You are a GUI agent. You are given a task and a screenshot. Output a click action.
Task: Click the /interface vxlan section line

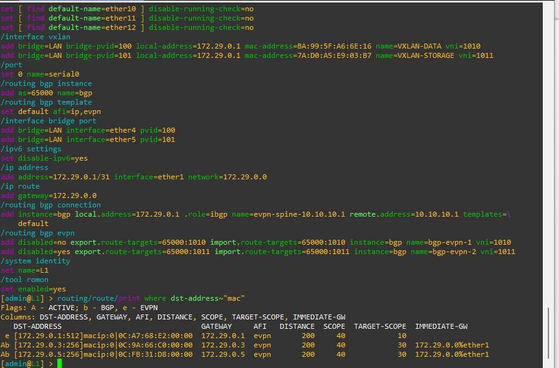[x=36, y=36]
